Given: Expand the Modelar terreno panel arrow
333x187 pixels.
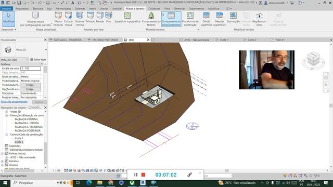Looking at the screenshot, I should click(x=198, y=30).
